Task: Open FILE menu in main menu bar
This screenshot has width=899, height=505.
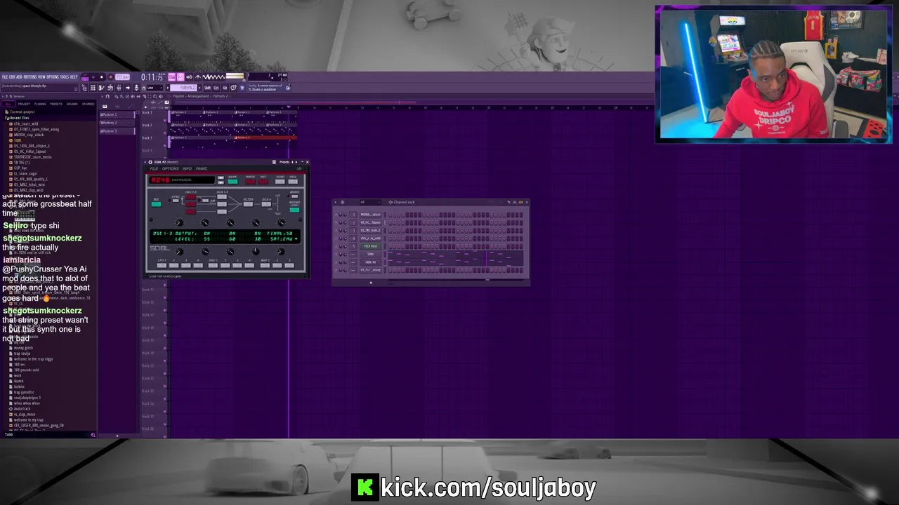Action: pos(5,76)
